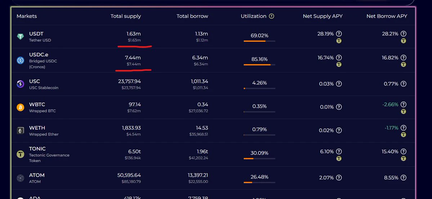The height and width of the screenshot is (199, 432).
Task: Sort by Total supply column header
Action: coord(126,16)
